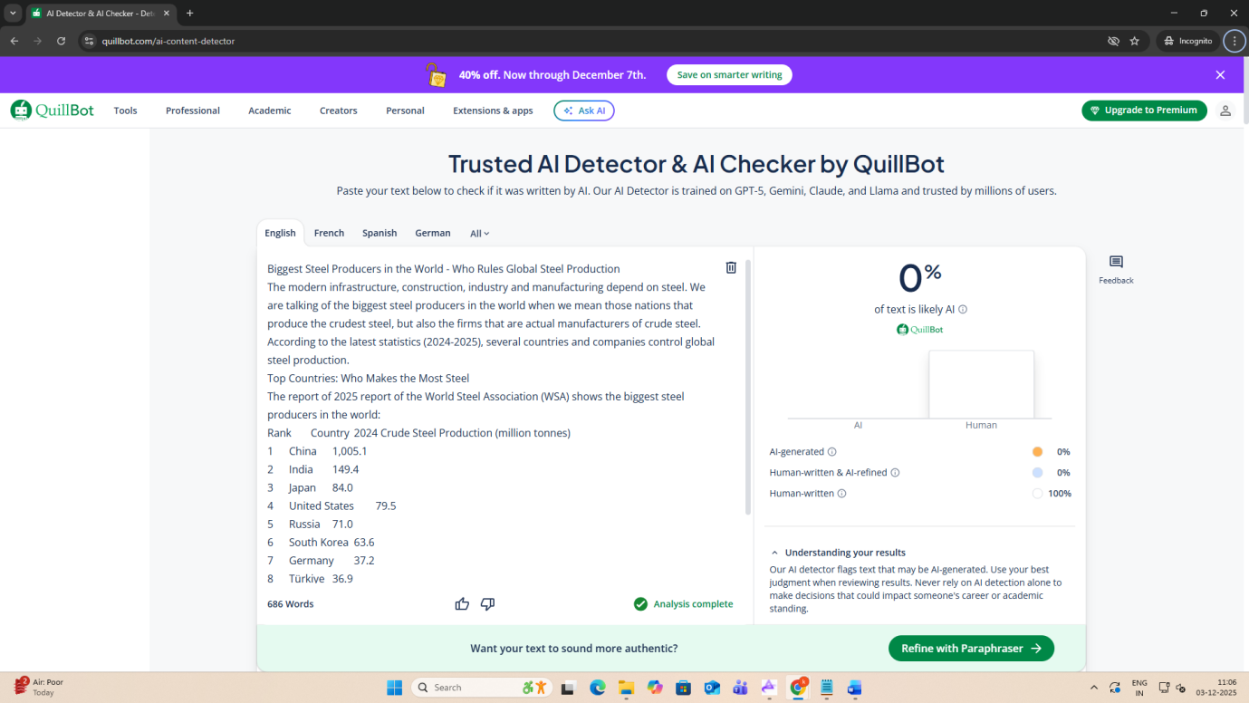Expand the All languages dropdown

[479, 234]
